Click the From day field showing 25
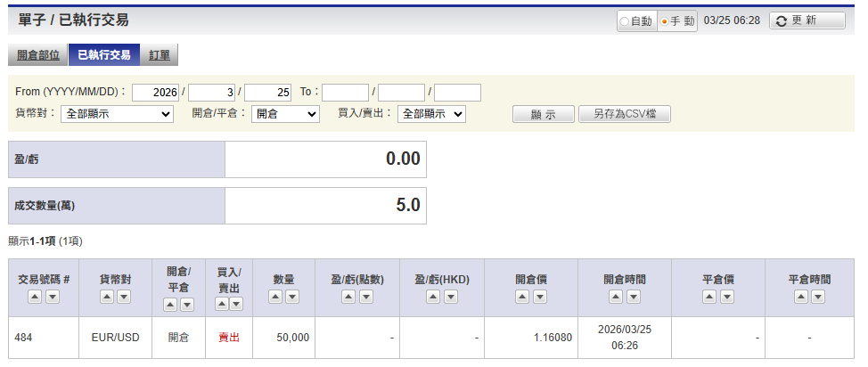This screenshot has height=367, width=868. 268,93
